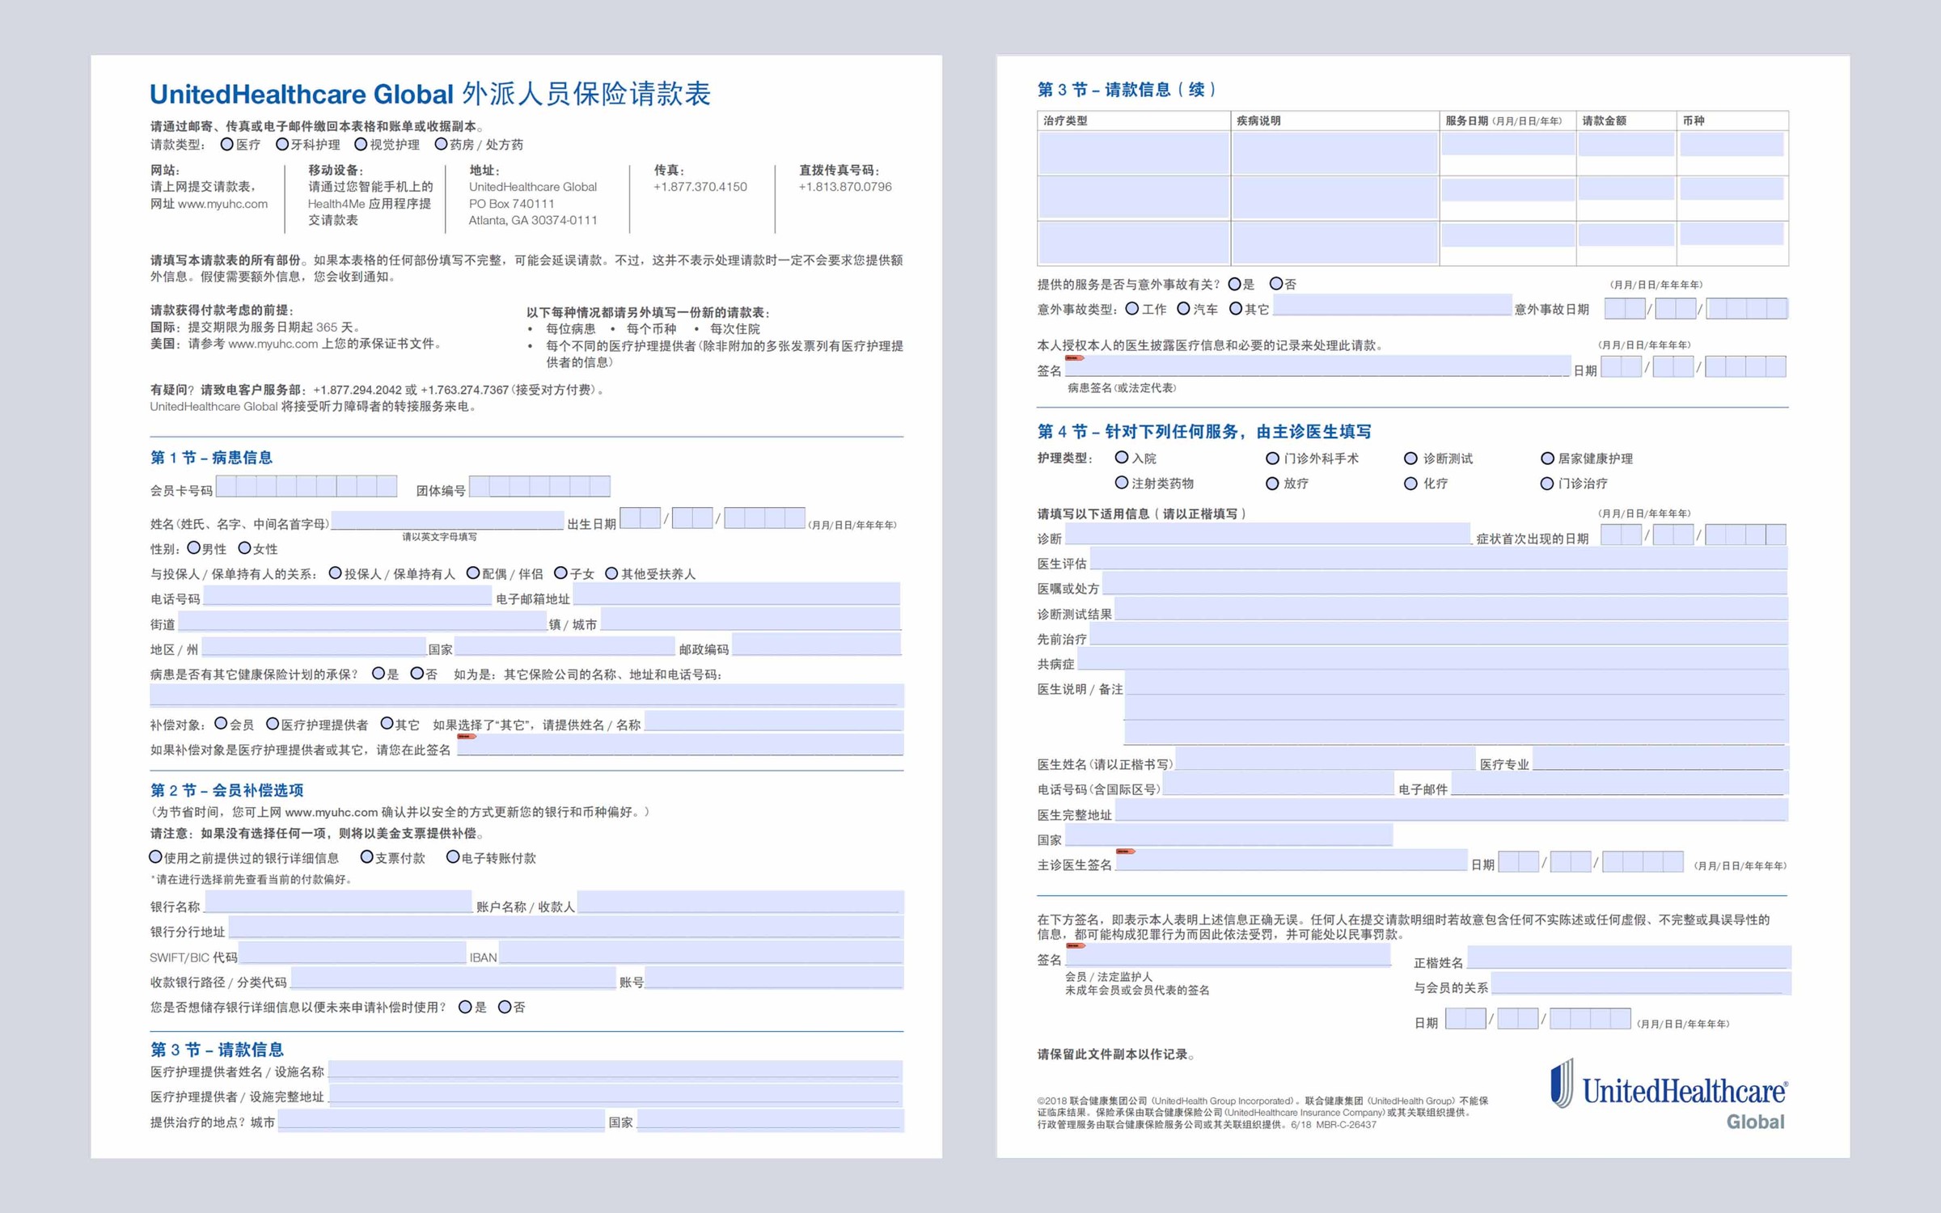Select 诊断测试 care type
The height and width of the screenshot is (1213, 1941).
pyautogui.click(x=1410, y=459)
